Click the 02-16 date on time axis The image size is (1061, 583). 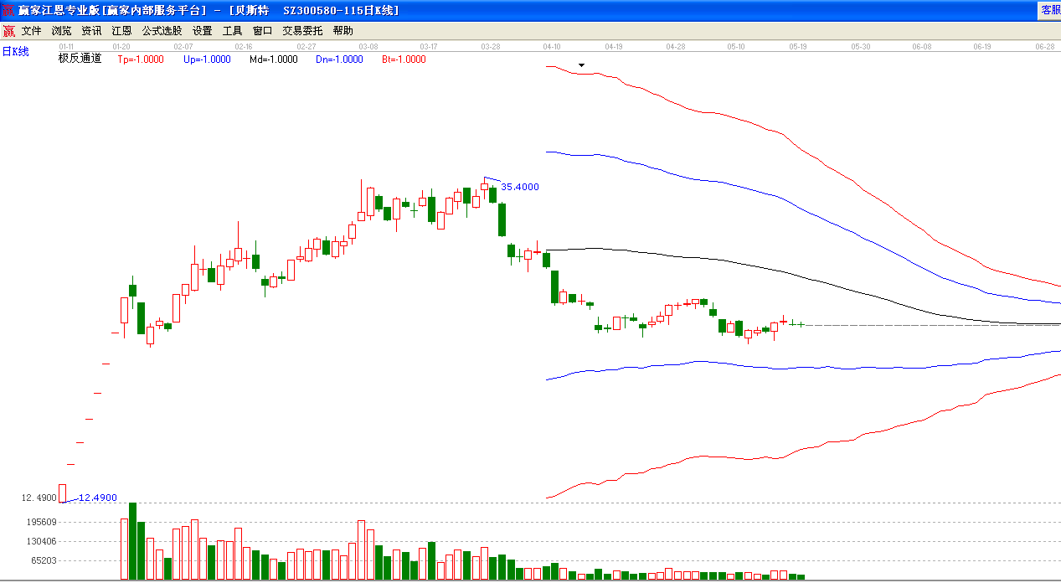pyautogui.click(x=244, y=47)
